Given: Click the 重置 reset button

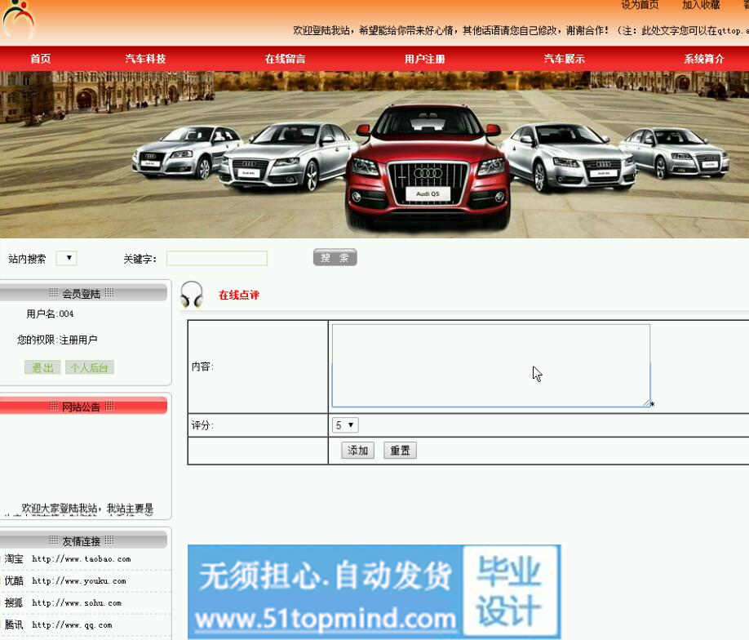Looking at the screenshot, I should pos(400,451).
